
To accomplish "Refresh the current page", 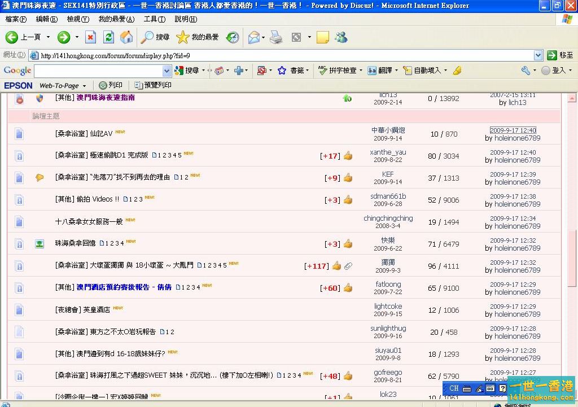I will point(108,37).
